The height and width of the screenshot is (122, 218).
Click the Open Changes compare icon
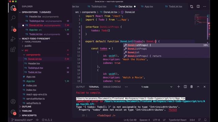191,6
